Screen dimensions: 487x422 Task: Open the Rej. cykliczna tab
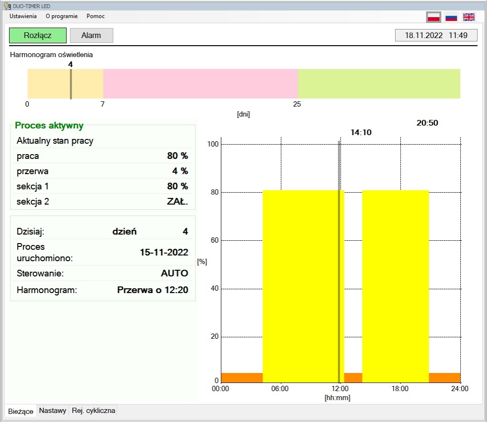93,411
